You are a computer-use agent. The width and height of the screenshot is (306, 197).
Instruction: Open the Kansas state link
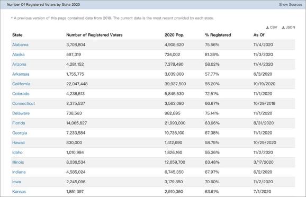19,192
